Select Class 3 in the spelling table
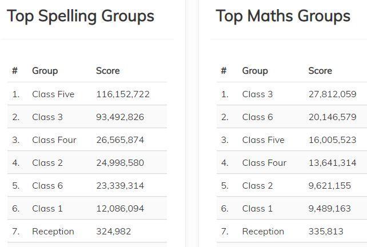 point(47,117)
